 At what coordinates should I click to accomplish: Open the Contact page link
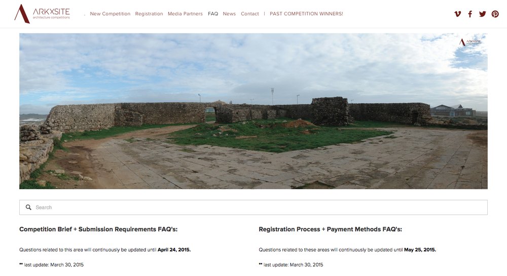tap(249, 14)
